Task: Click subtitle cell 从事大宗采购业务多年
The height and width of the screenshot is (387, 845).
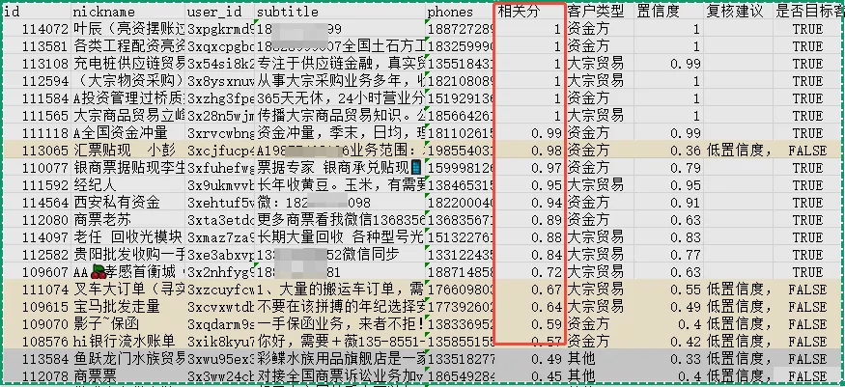Action: pyautogui.click(x=340, y=81)
